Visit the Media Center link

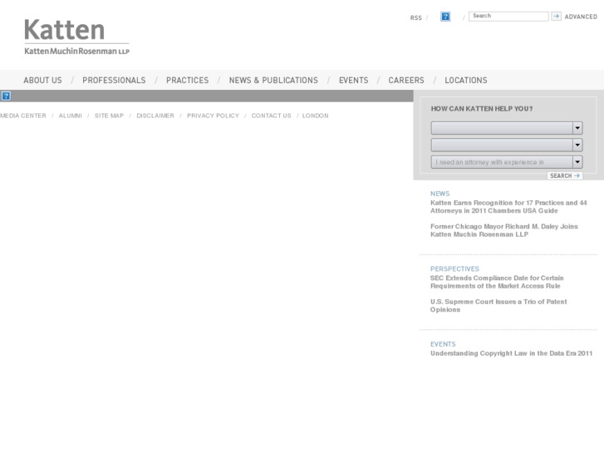click(23, 116)
